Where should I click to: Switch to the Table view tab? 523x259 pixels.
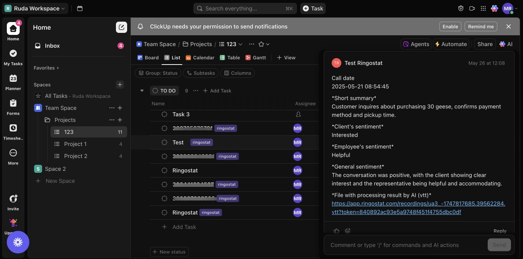[230, 58]
